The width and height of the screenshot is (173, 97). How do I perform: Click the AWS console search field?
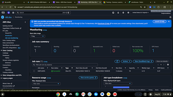43,13
